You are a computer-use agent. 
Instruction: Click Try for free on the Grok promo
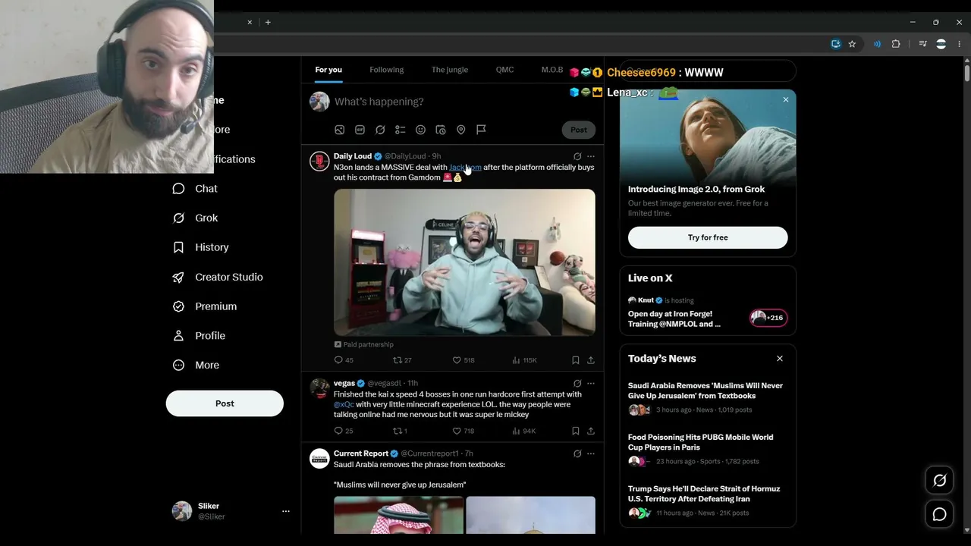click(708, 237)
